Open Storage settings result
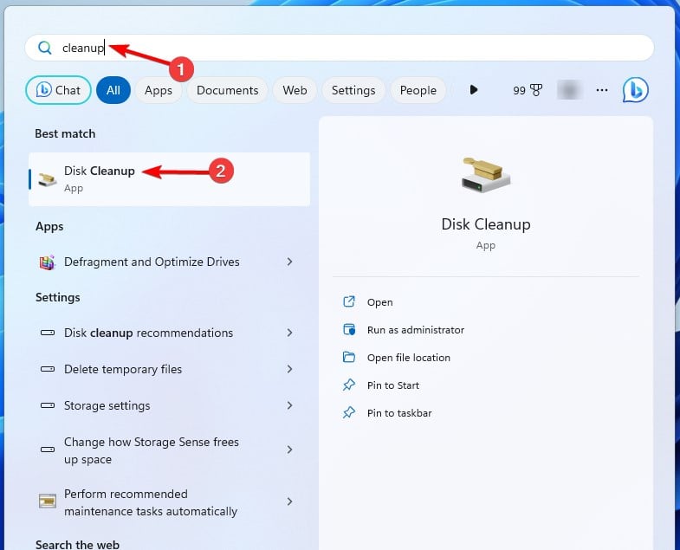Image resolution: width=680 pixels, height=550 pixels. click(169, 405)
